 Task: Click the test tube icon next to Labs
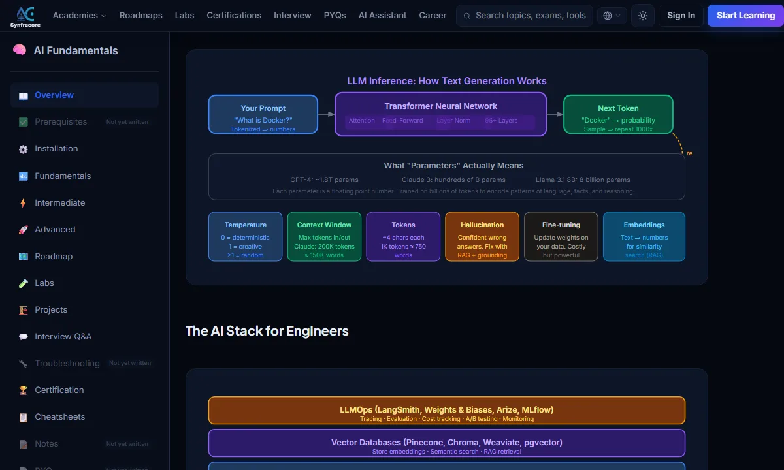[x=24, y=283]
